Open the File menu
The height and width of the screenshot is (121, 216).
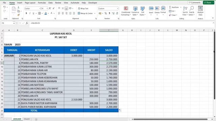[4, 3]
